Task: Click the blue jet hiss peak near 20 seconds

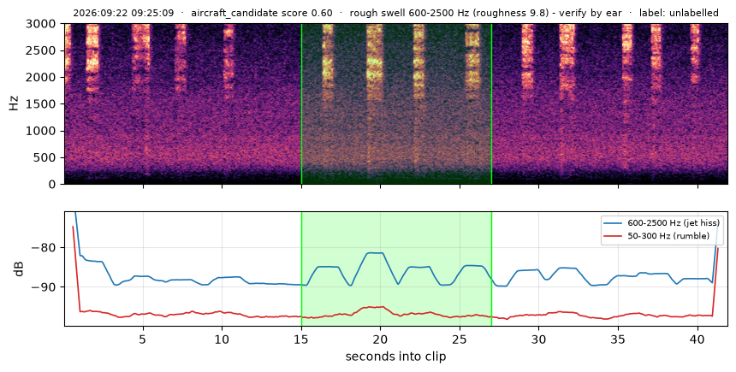Action: tap(375, 253)
